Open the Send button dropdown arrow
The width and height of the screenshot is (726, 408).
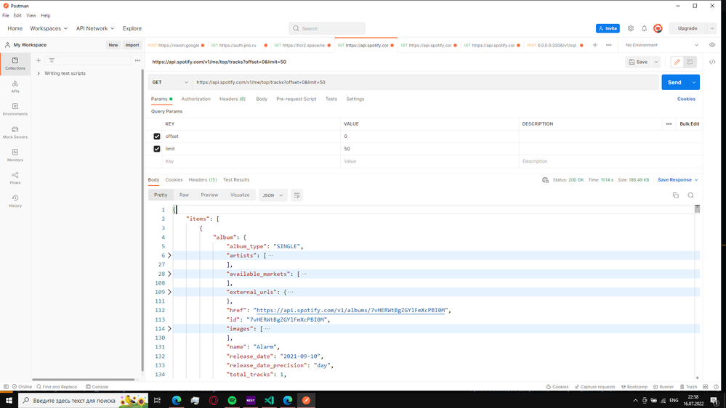coord(693,82)
